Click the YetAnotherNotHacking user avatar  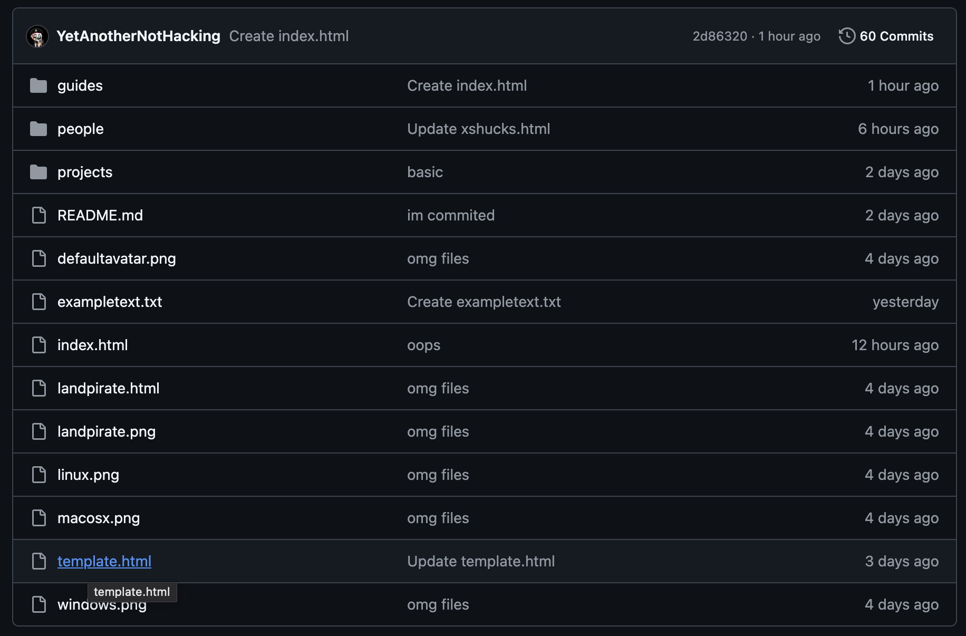click(37, 36)
